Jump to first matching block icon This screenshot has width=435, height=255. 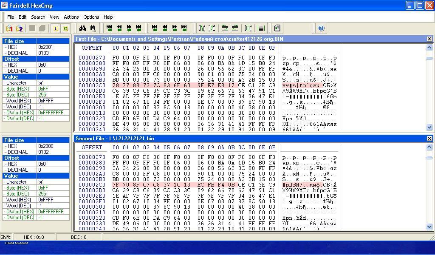pos(155,28)
